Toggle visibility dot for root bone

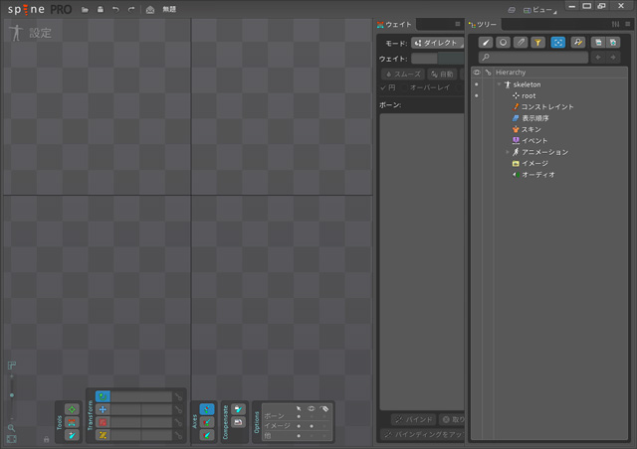pyautogui.click(x=477, y=95)
